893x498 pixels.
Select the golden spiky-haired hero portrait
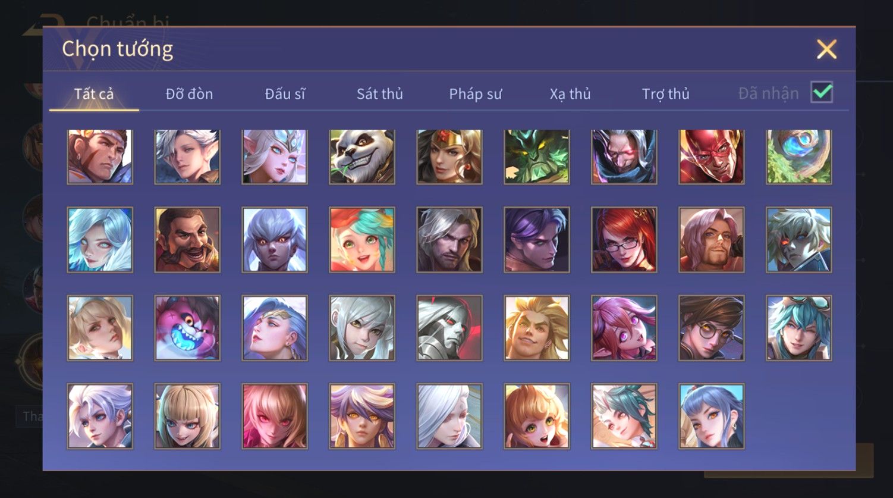tap(537, 328)
